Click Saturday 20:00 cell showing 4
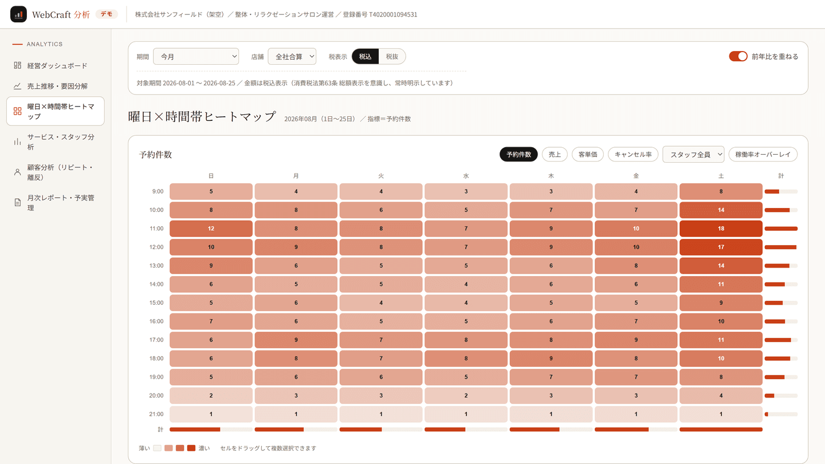Screen dimensions: 825x464 pyautogui.click(x=721, y=395)
